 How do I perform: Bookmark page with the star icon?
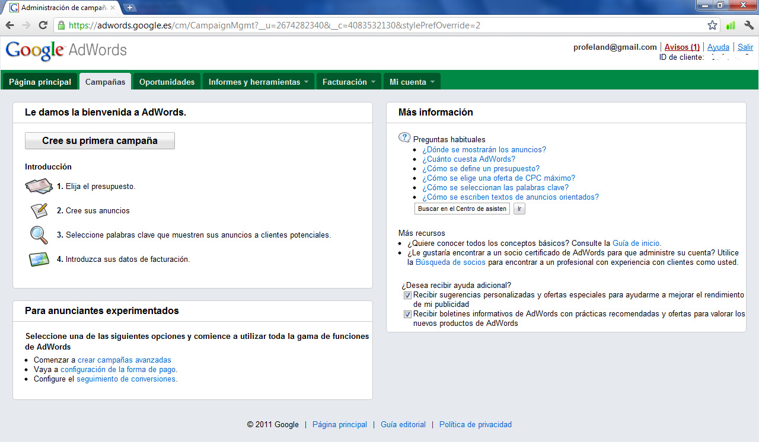(712, 25)
